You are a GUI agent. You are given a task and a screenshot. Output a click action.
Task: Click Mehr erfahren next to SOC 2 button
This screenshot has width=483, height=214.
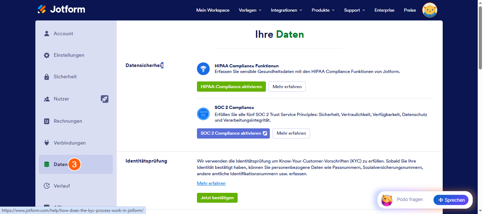(291, 133)
